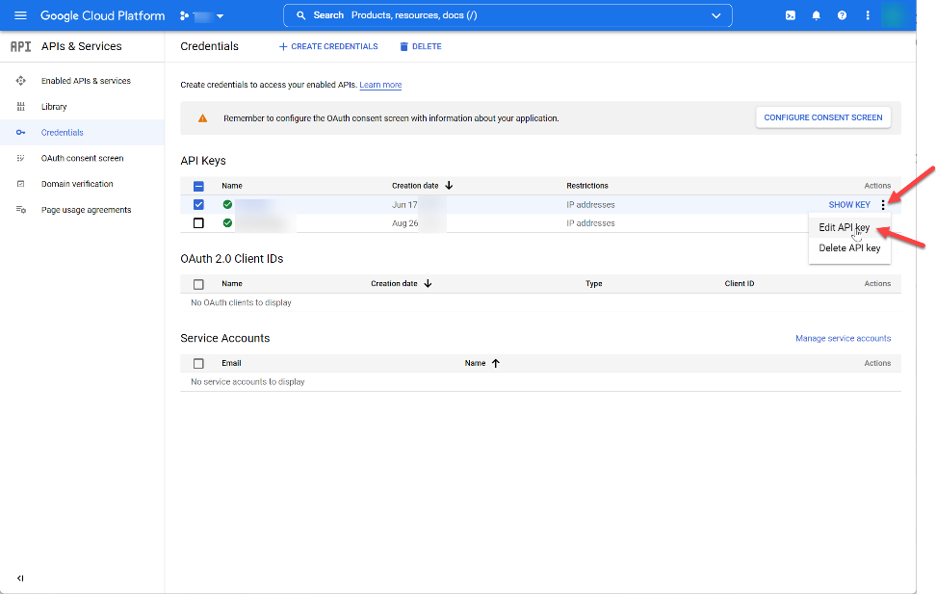Image resolution: width=936 pixels, height=594 pixels.
Task: Open Page usage agreements
Action: [86, 210]
